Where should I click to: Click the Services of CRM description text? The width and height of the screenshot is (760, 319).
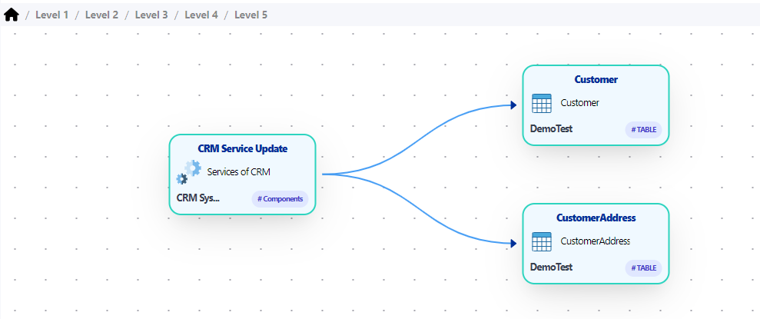pyautogui.click(x=238, y=172)
